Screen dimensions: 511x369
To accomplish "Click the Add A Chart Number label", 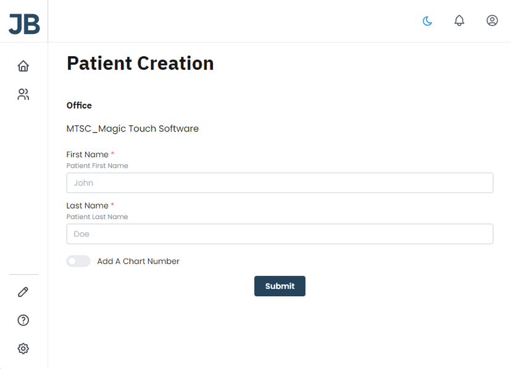I will coord(138,261).
